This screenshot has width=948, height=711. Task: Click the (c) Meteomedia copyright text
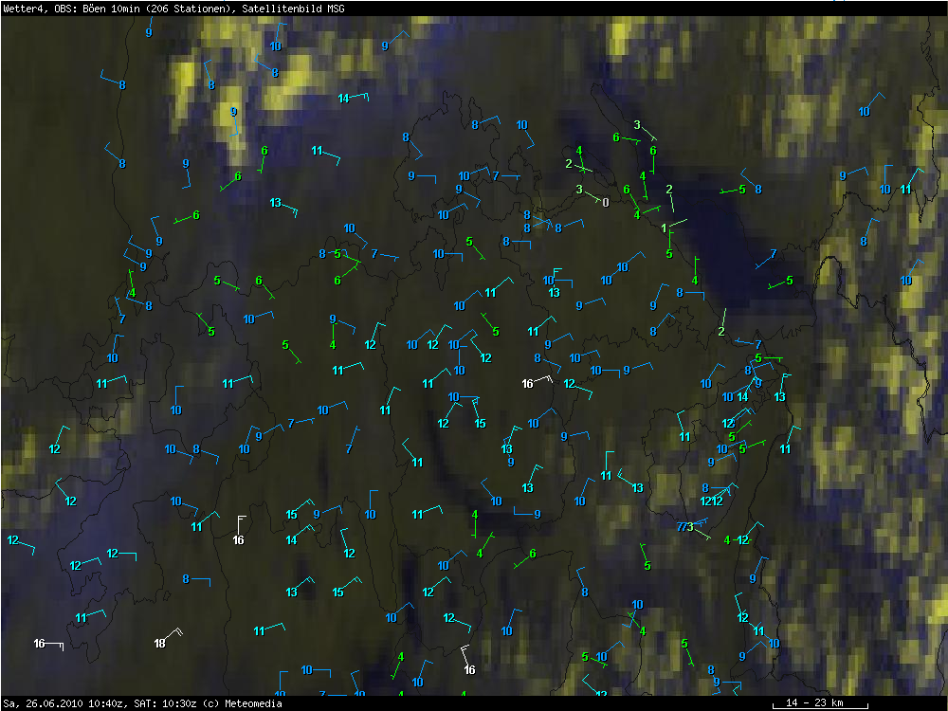point(241,703)
